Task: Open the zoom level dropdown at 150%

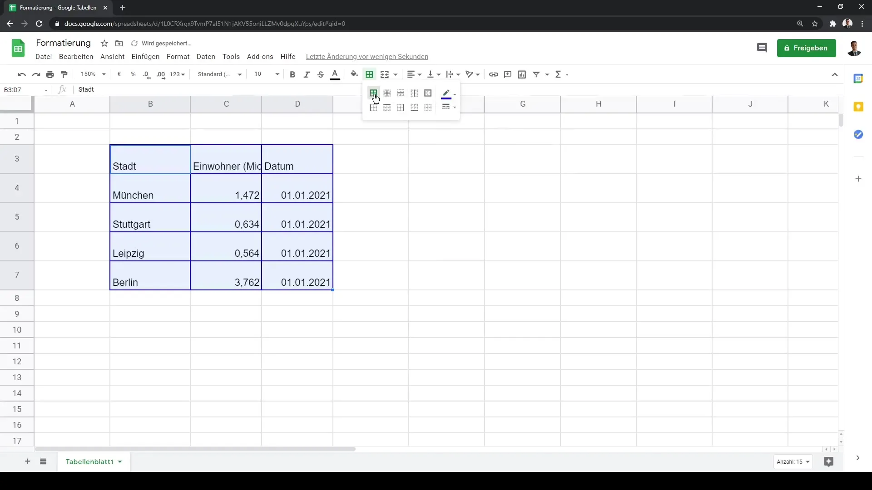Action: click(x=93, y=74)
